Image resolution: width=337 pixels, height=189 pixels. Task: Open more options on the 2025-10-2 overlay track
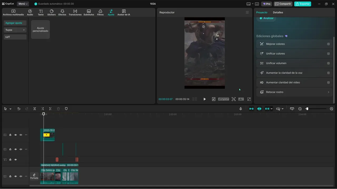(26, 135)
